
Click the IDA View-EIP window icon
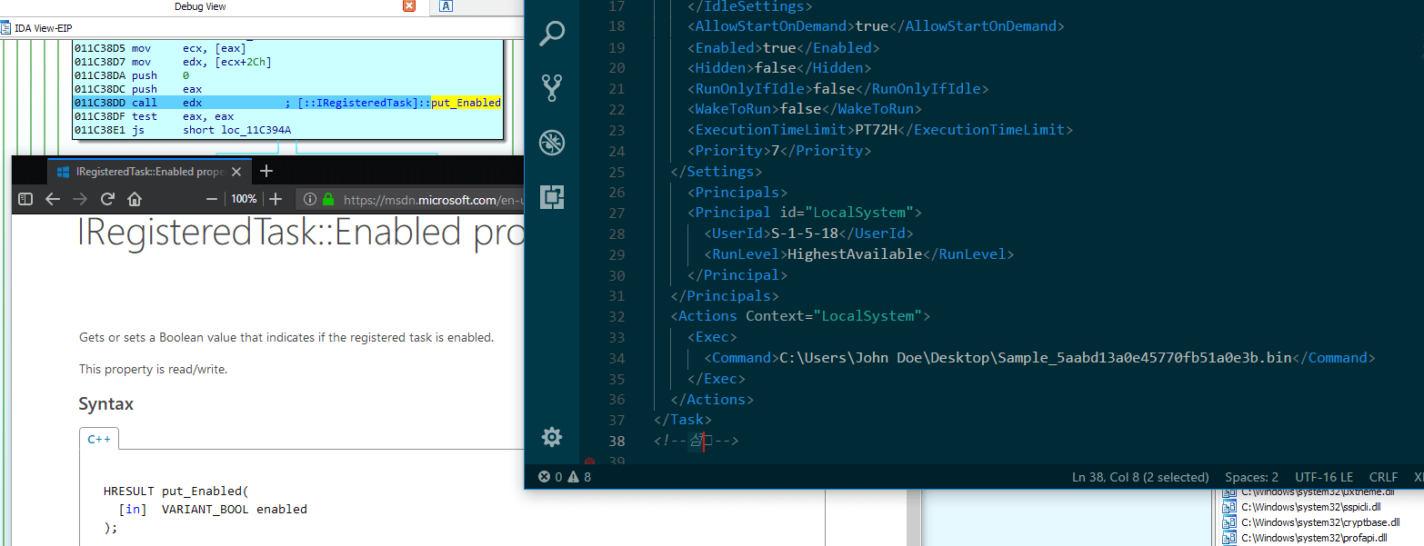(x=5, y=28)
